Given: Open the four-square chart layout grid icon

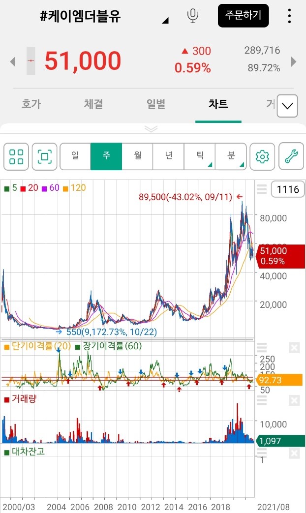Looking at the screenshot, I should coord(16,157).
